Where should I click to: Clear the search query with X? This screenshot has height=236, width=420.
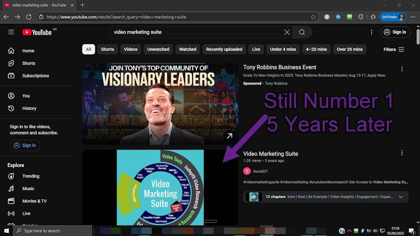(x=287, y=32)
